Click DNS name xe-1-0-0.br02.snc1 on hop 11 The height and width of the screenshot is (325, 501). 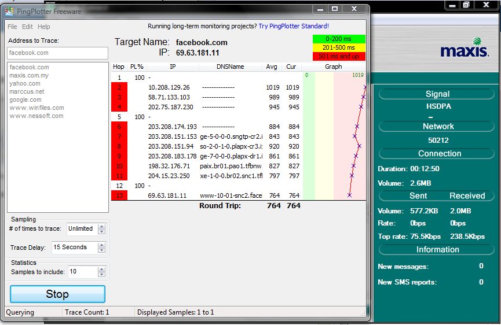coord(231,176)
